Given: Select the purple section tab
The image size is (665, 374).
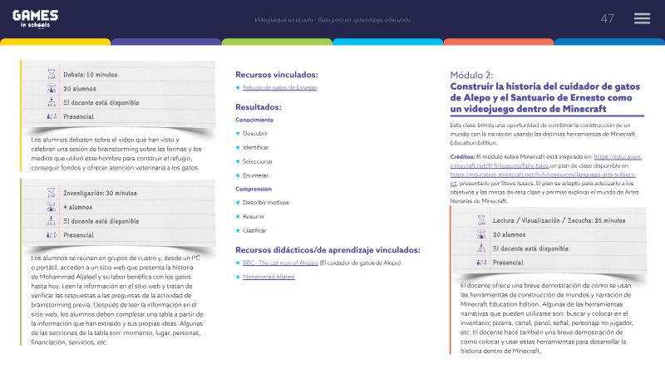Looking at the screenshot, I should tap(165, 42).
